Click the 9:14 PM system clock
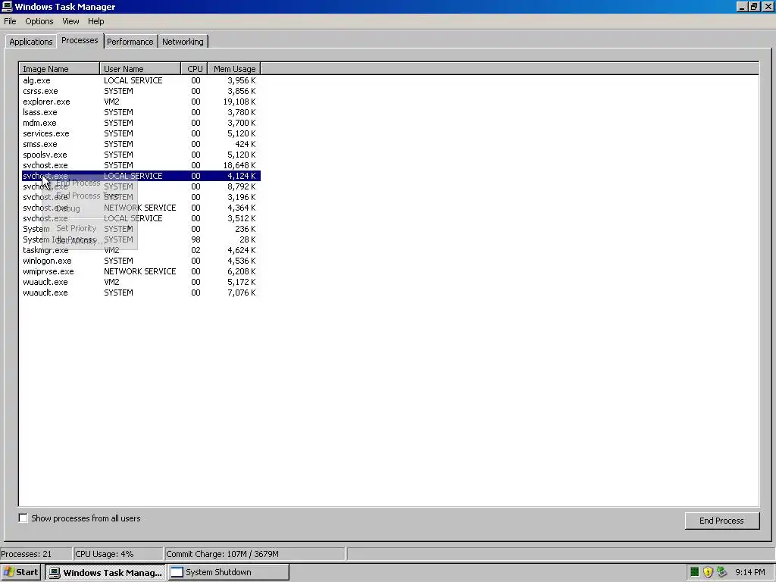The height and width of the screenshot is (582, 776). (x=749, y=572)
